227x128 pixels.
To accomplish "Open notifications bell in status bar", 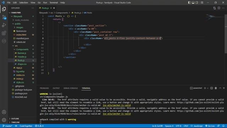I will [223, 126].
